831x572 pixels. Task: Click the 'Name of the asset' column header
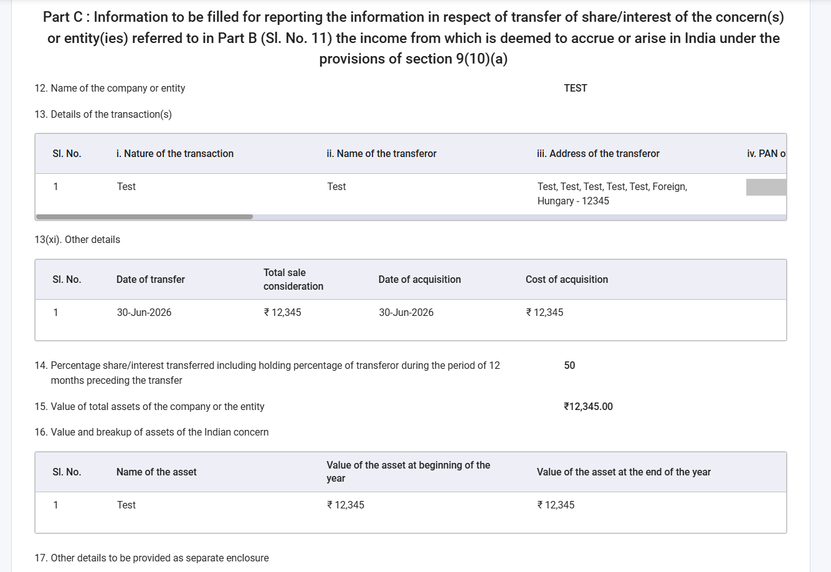point(156,472)
